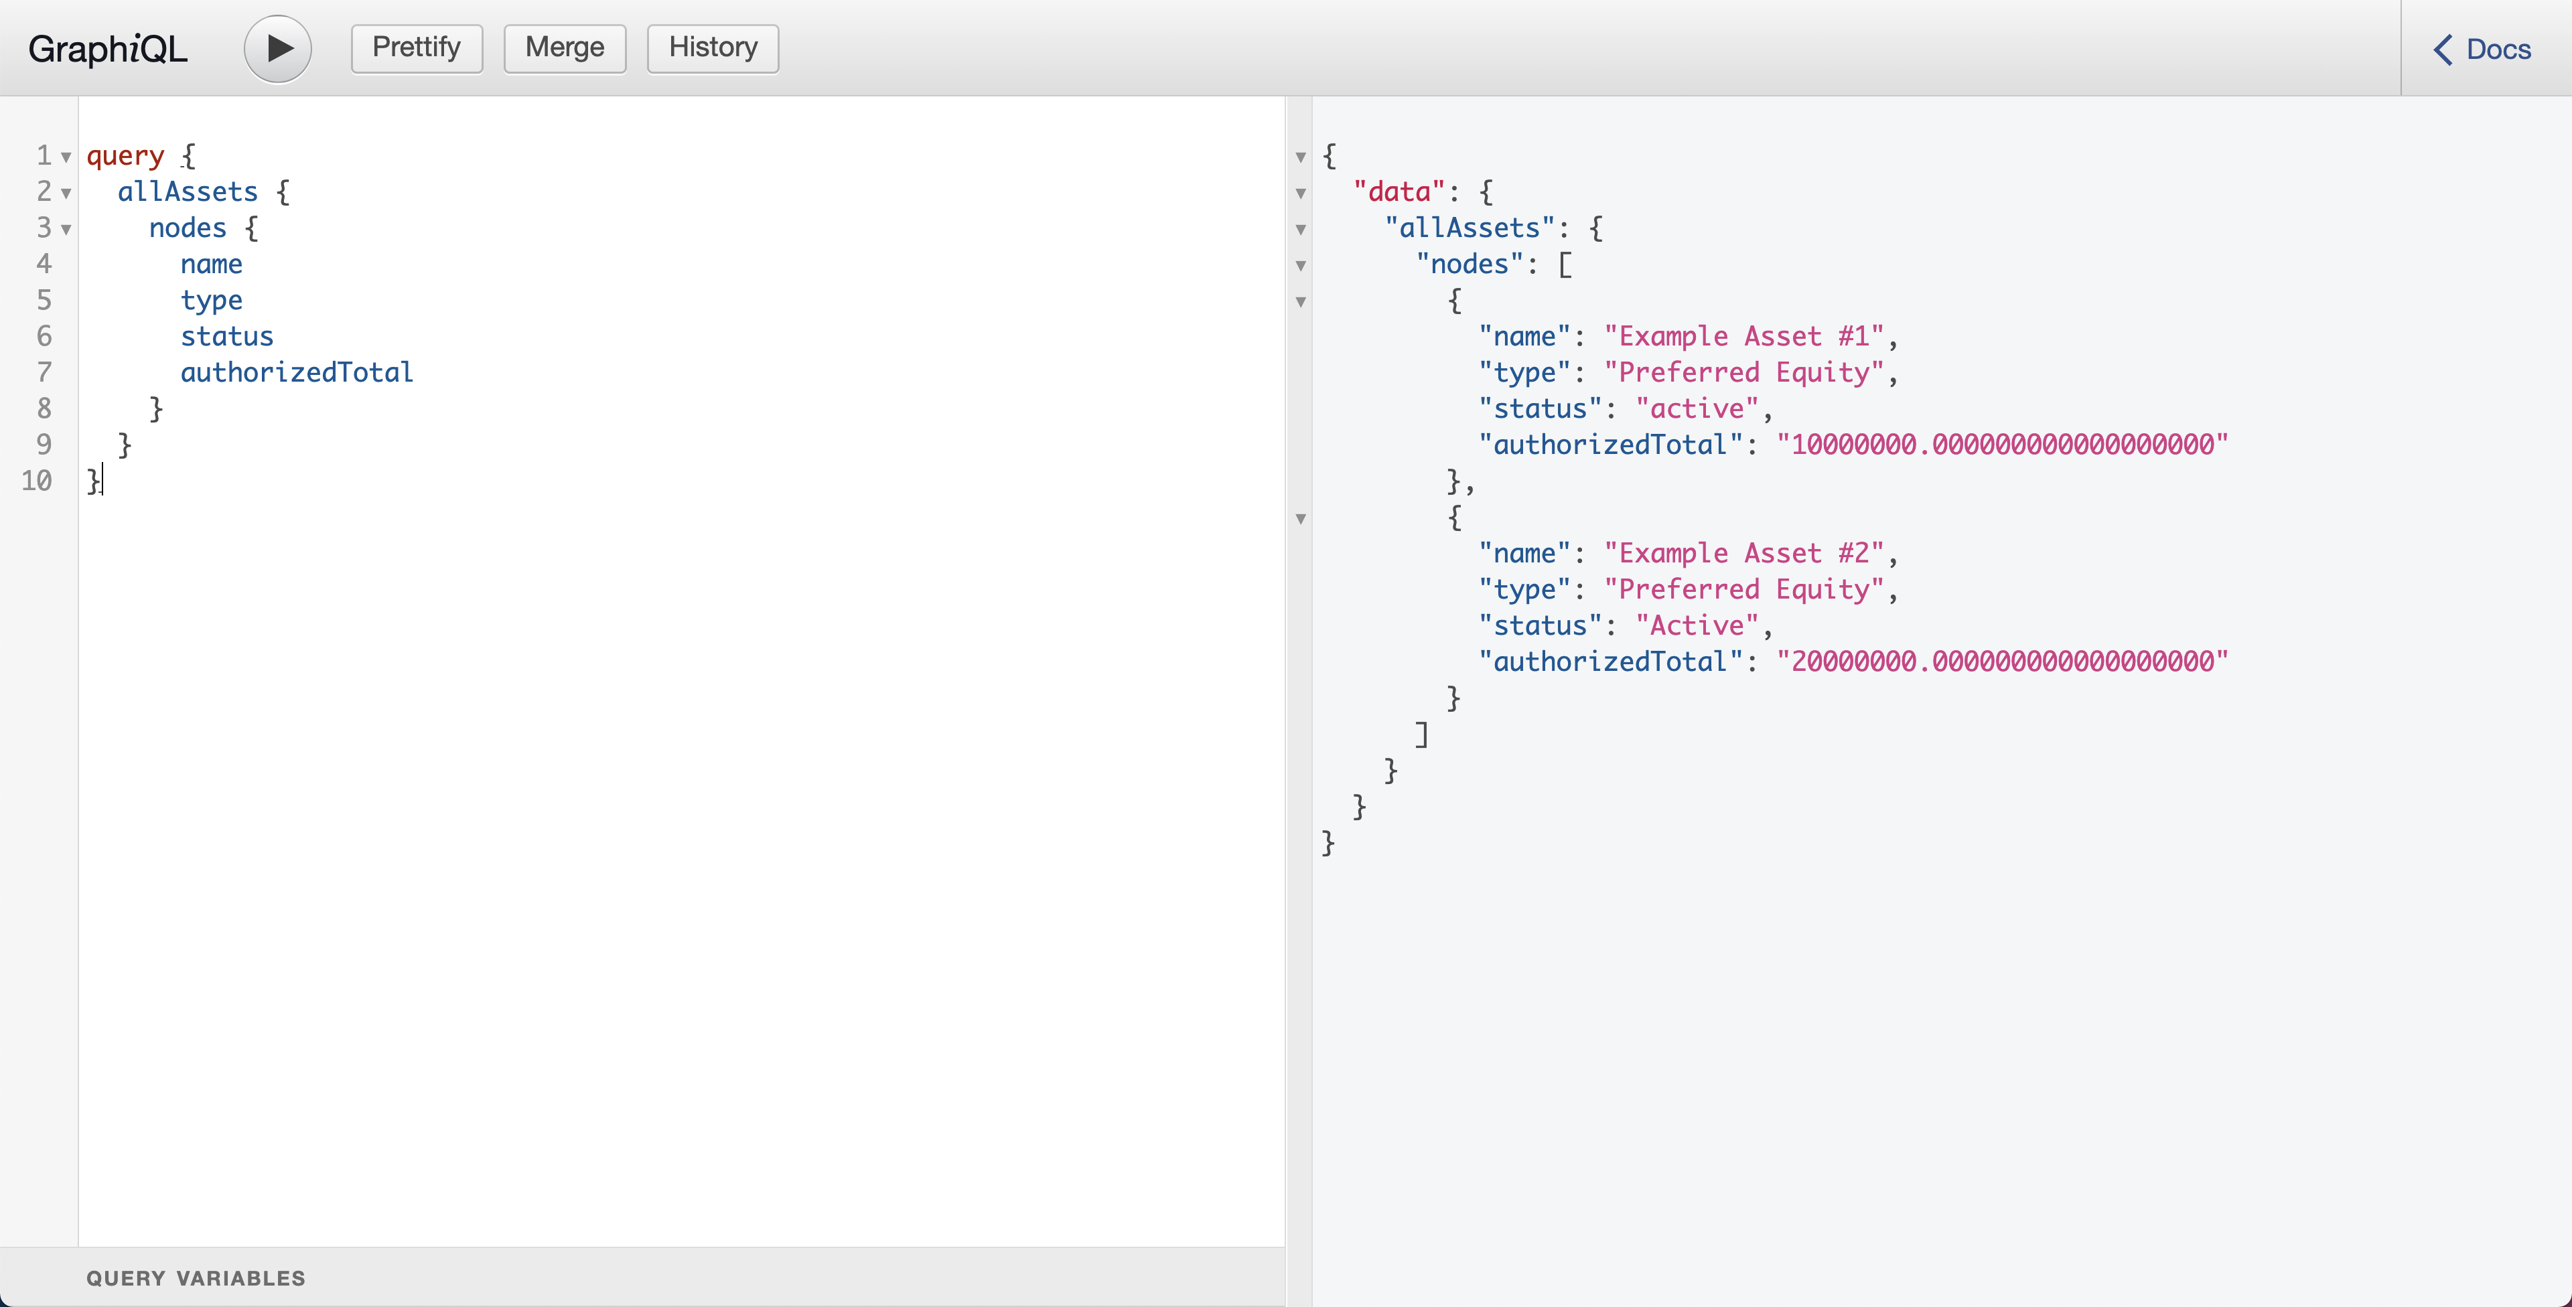This screenshot has height=1307, width=2572.
Task: Collapse the "allAssets" object in results
Action: click(1301, 228)
